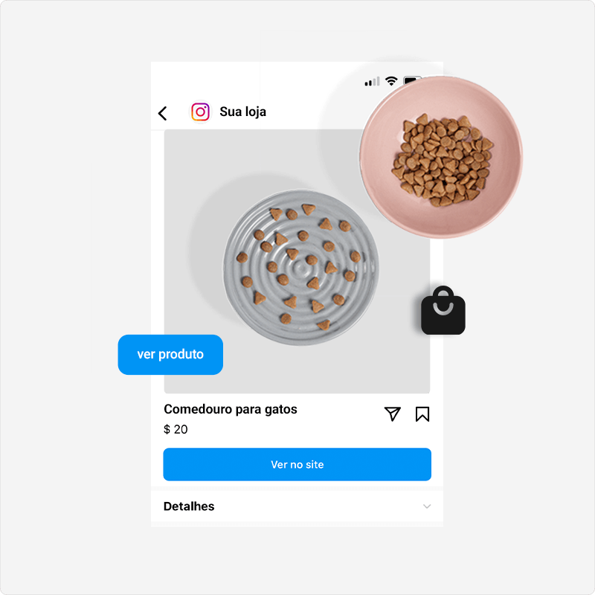The width and height of the screenshot is (595, 595).
Task: Click the 'Ver no site' button
Action: click(x=297, y=464)
